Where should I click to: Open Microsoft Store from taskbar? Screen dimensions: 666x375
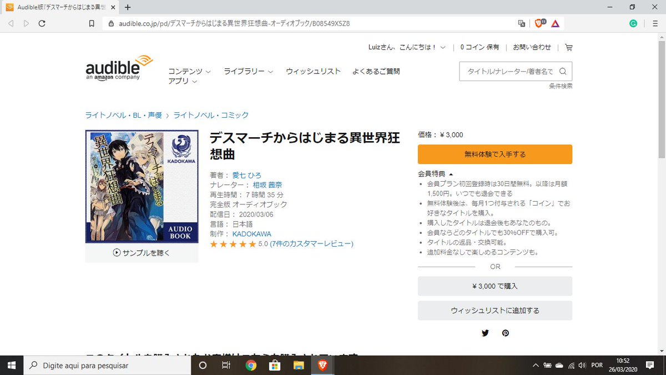tap(274, 365)
